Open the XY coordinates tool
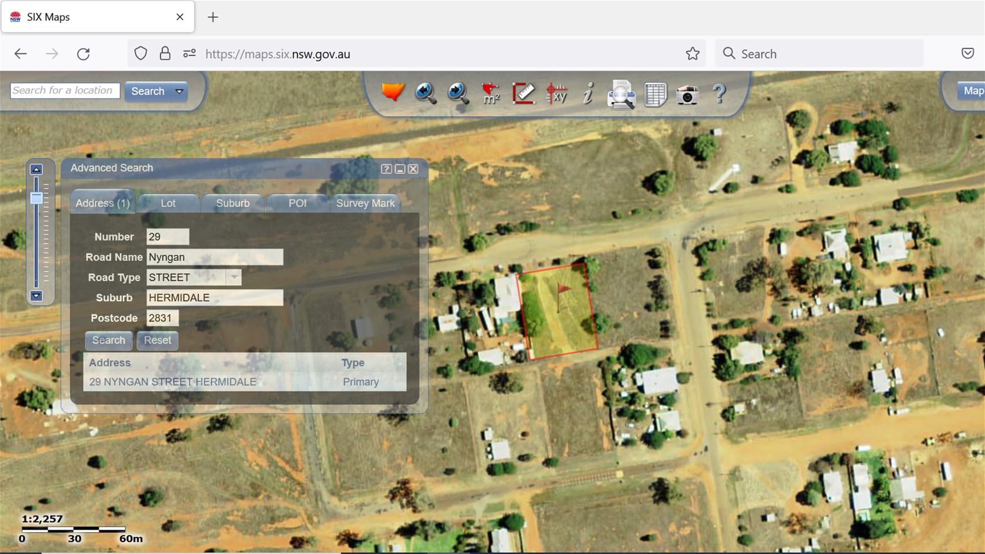 click(556, 93)
